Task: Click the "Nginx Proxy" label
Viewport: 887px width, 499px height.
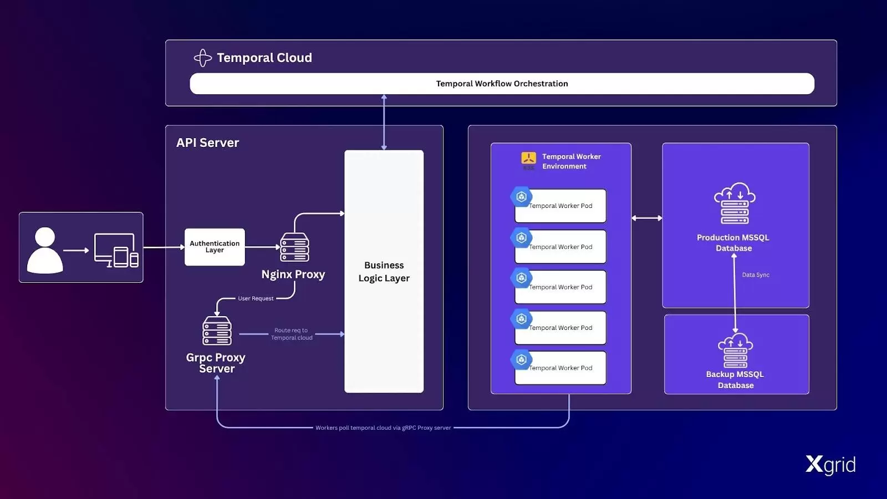Action: (293, 274)
